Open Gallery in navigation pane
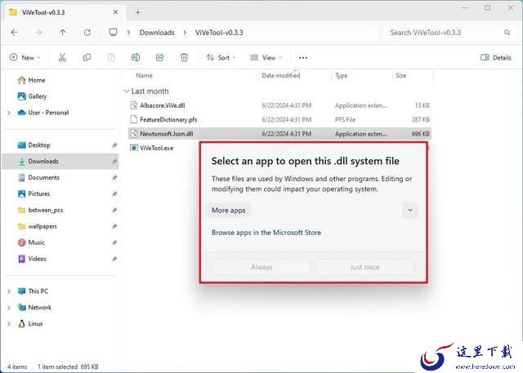Viewport: 523px width, 373px height. point(32,96)
